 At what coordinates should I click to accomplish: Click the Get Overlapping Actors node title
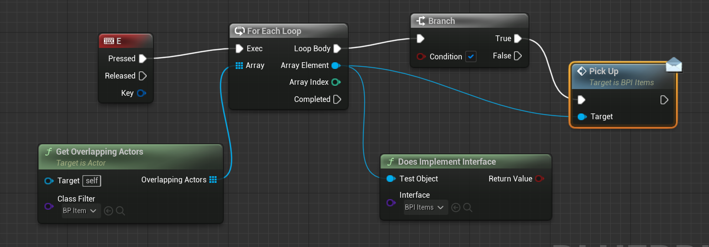coord(100,152)
